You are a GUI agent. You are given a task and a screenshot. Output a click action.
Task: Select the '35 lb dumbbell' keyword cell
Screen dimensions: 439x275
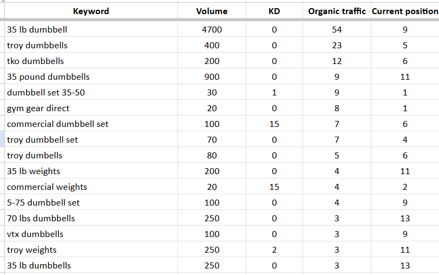click(91, 29)
